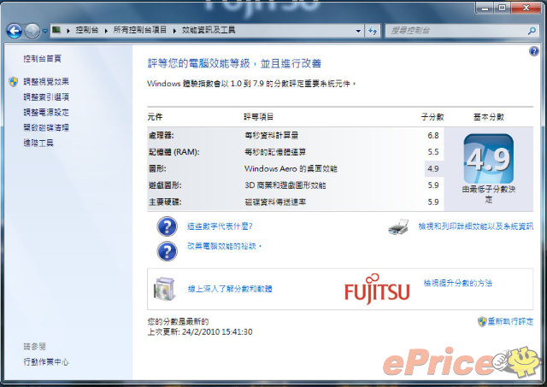Click shield icon beside 重新執行評定

pos(482,321)
